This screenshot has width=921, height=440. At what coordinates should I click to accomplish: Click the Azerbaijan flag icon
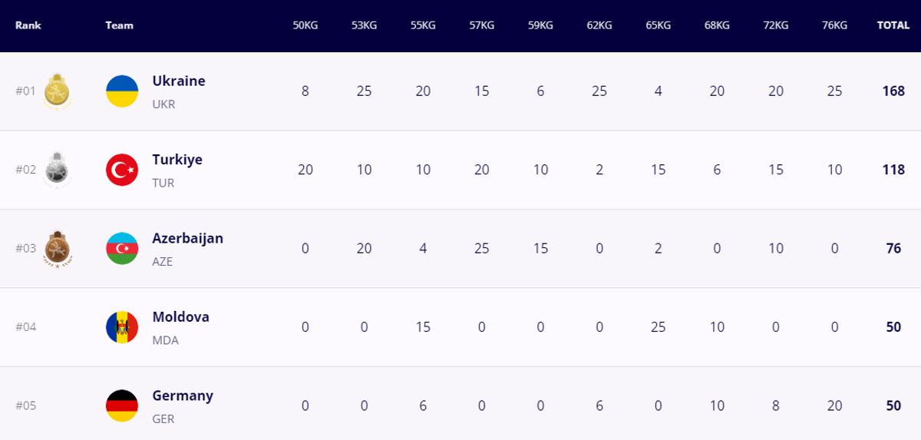(122, 248)
